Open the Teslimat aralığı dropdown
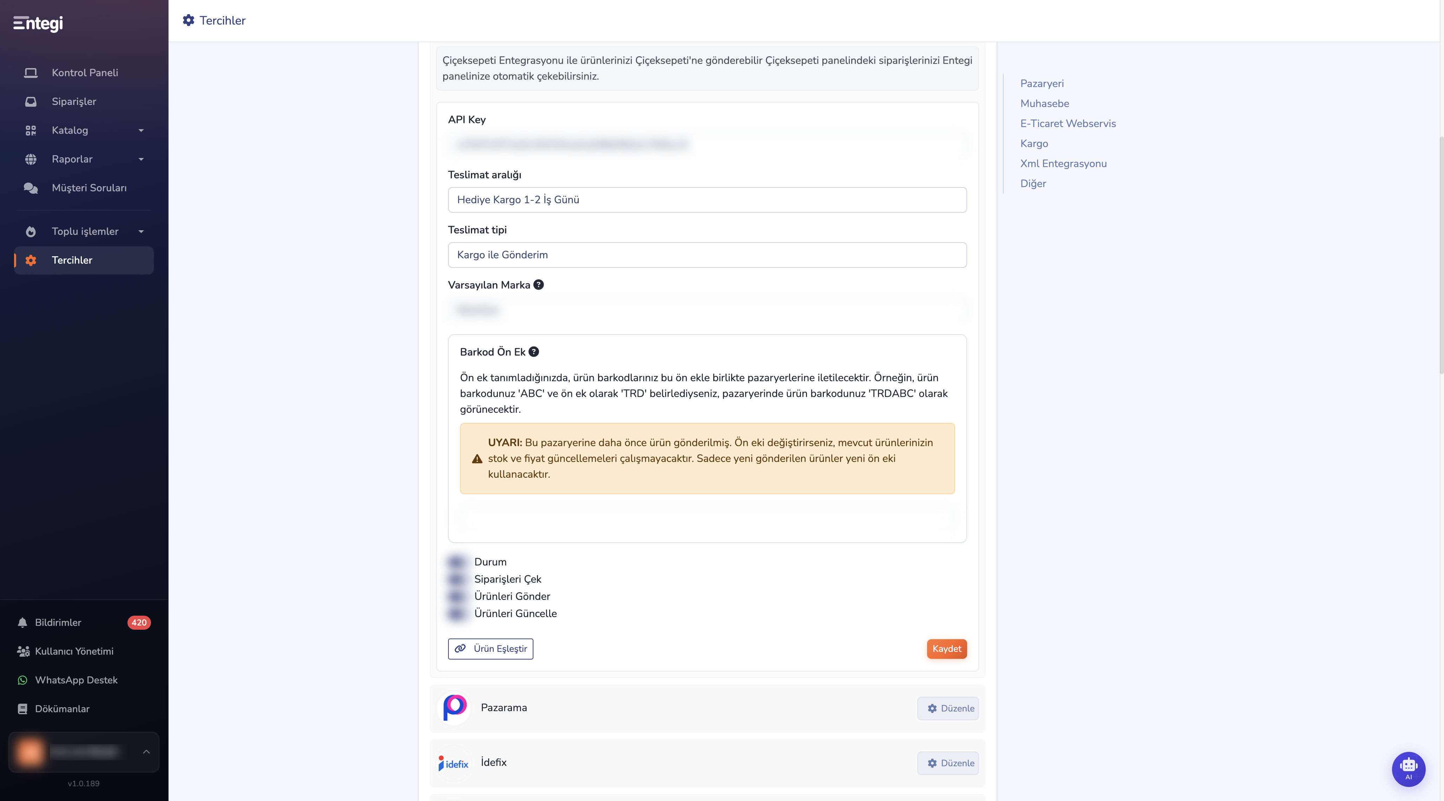Image resolution: width=1444 pixels, height=801 pixels. click(707, 200)
